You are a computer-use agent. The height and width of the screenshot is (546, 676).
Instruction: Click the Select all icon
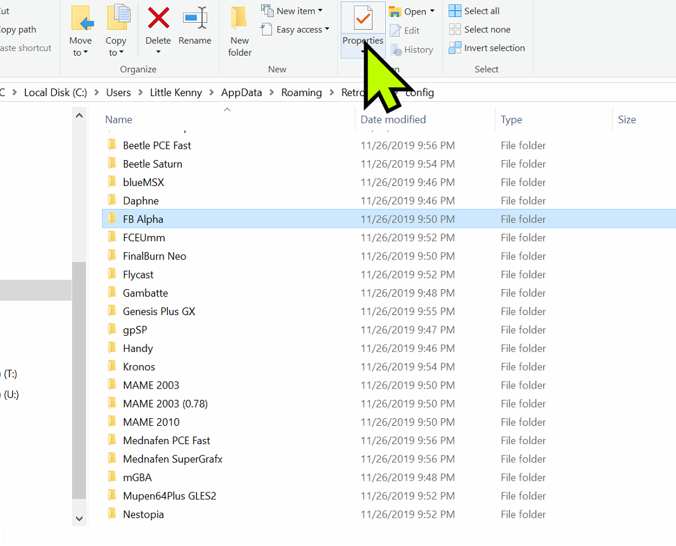coord(455,11)
